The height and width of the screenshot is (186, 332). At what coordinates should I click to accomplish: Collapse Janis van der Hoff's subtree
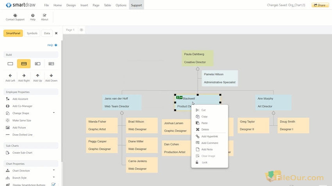pos(122,113)
